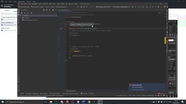This screenshot has width=186, height=104.
Task: Start debugging with the green bug icon
Action: [133, 7]
